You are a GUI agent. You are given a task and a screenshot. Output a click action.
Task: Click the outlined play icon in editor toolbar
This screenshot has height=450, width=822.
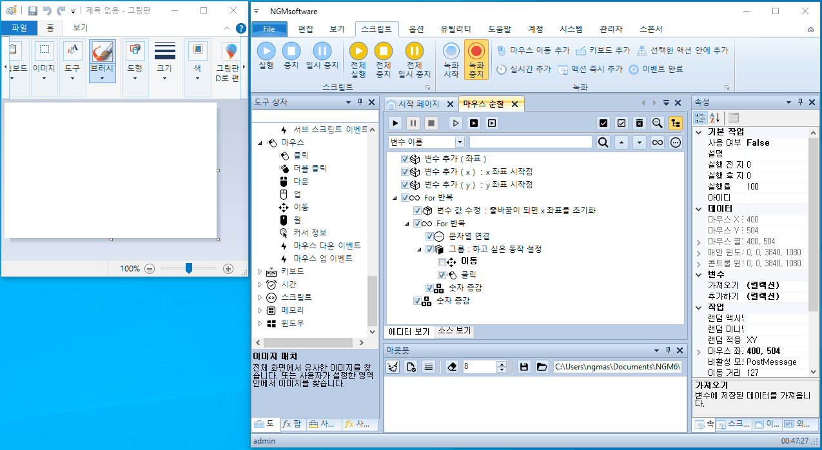[456, 122]
